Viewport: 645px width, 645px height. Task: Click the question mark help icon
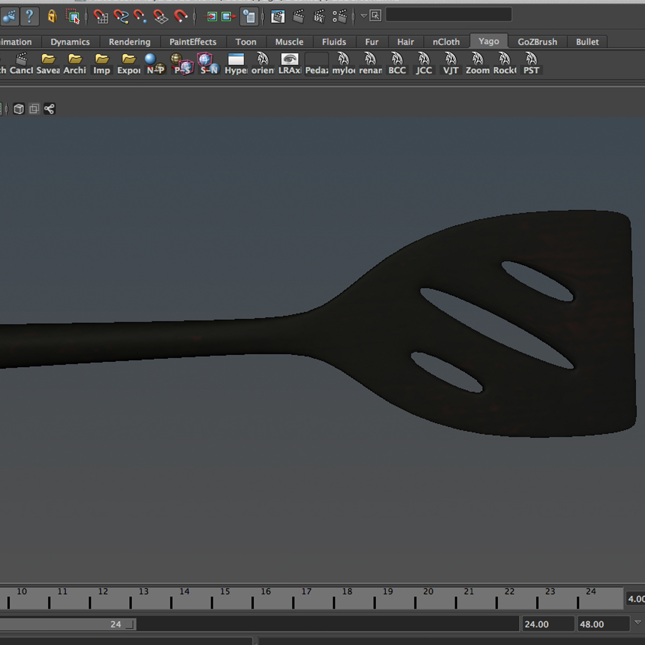(30, 16)
